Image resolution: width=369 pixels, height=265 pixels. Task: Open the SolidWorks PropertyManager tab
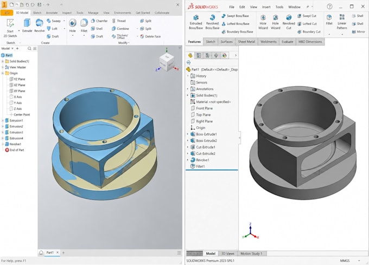click(x=199, y=55)
